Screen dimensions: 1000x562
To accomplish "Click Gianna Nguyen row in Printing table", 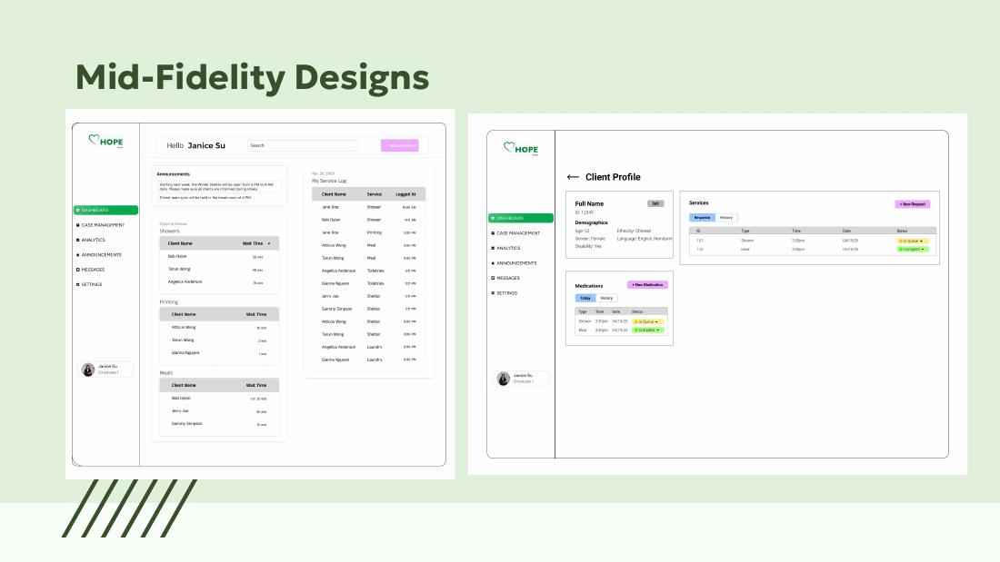I will (x=219, y=352).
